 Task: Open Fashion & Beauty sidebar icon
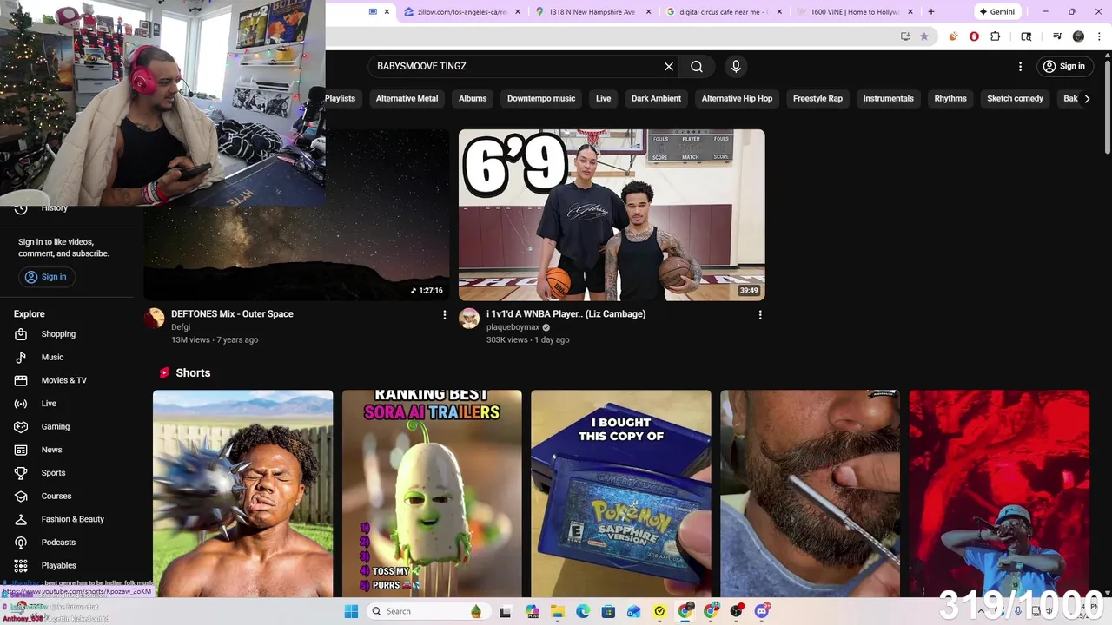pos(21,519)
